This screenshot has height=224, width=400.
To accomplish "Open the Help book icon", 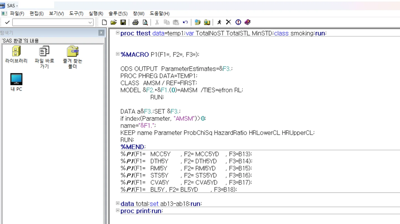I will click(247, 22).
